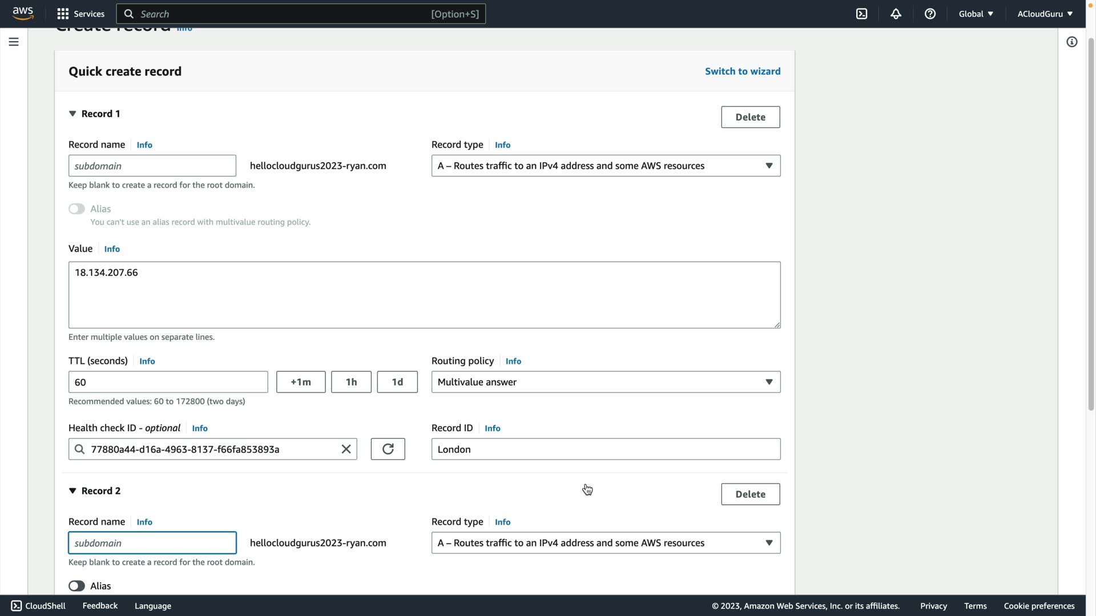The width and height of the screenshot is (1096, 616).
Task: Open the notifications bell
Action: (896, 14)
